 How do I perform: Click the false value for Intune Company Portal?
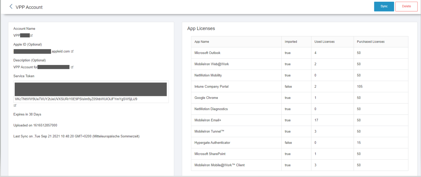point(288,86)
